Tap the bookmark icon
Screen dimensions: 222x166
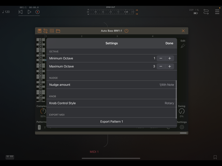coord(215,157)
